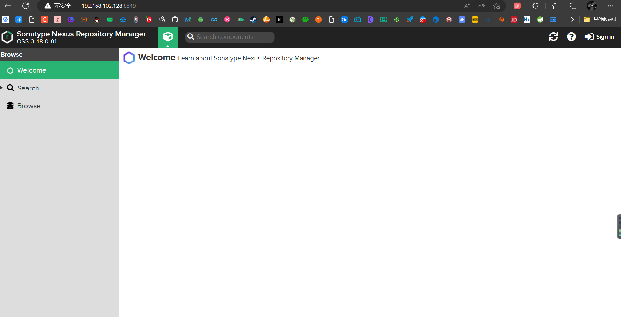Open the orange Taobao bookmark icon

coord(501,20)
